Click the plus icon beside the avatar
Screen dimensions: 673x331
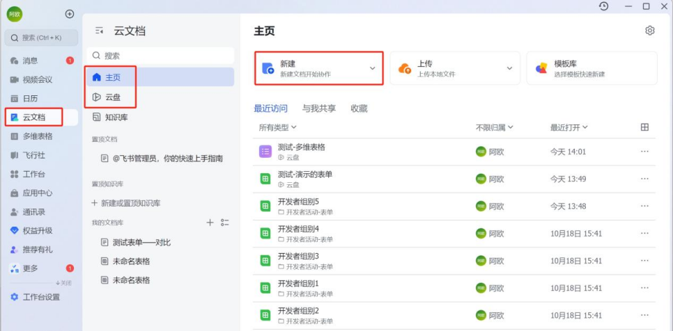point(69,14)
